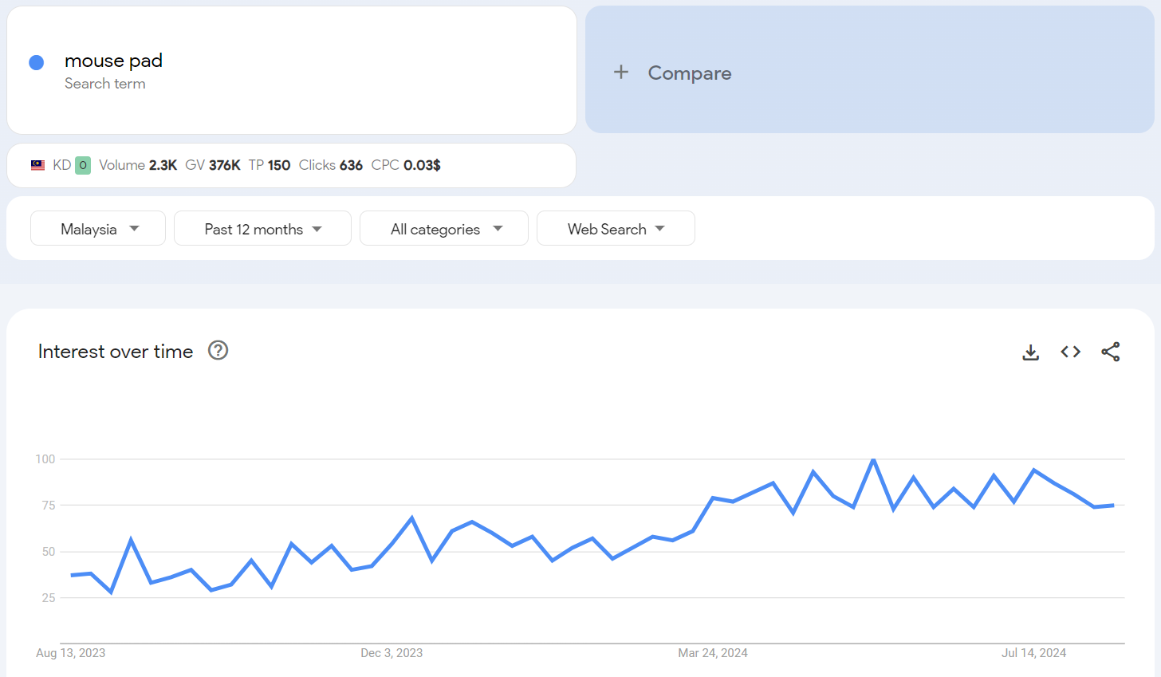Click the plus icon to add comparison
Screen dimensions: 1161x677
621,73
